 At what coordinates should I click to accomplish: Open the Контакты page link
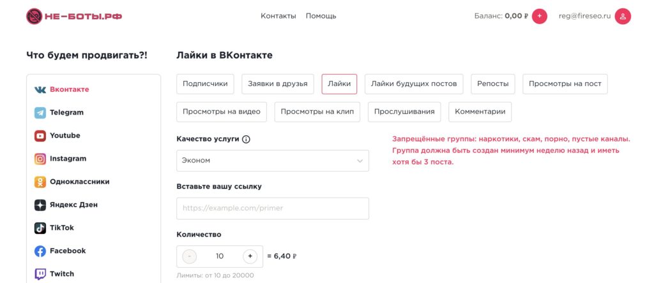pos(278,16)
